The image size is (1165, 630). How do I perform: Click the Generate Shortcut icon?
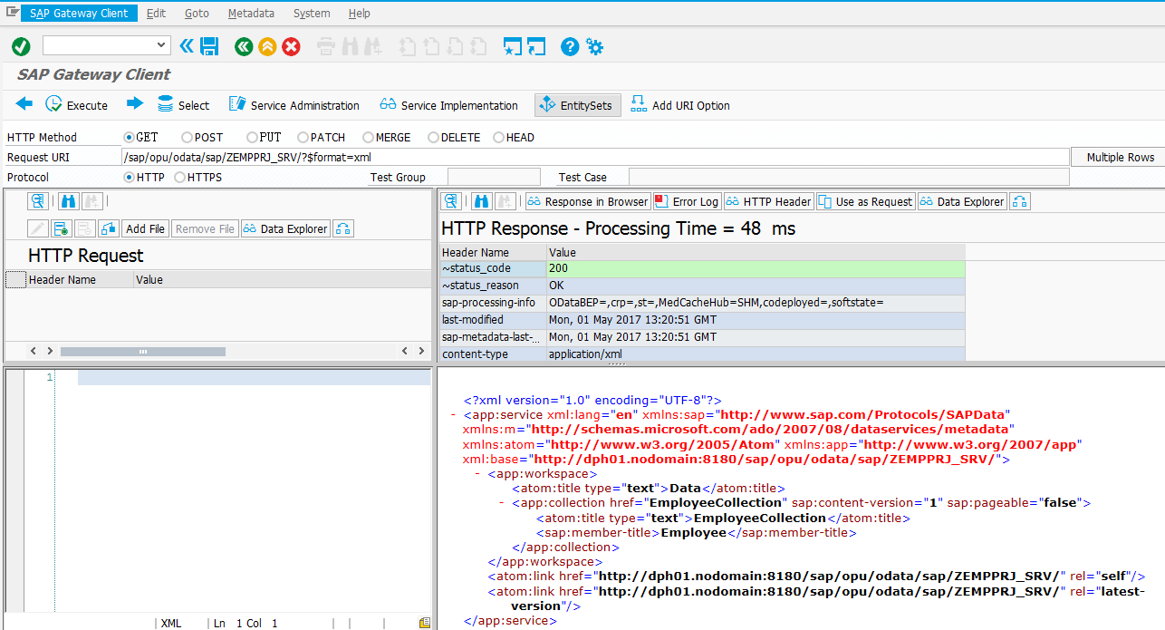(536, 46)
